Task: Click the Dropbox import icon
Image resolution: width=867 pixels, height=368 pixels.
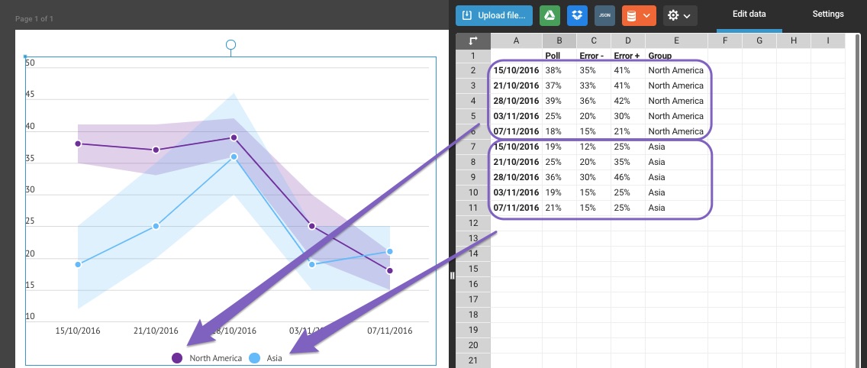Action: coord(578,15)
